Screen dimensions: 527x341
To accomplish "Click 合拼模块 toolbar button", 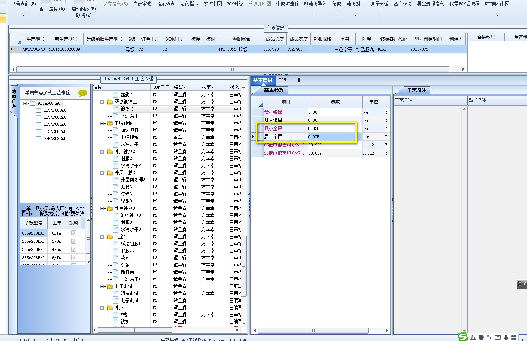I will tap(402, 4).
